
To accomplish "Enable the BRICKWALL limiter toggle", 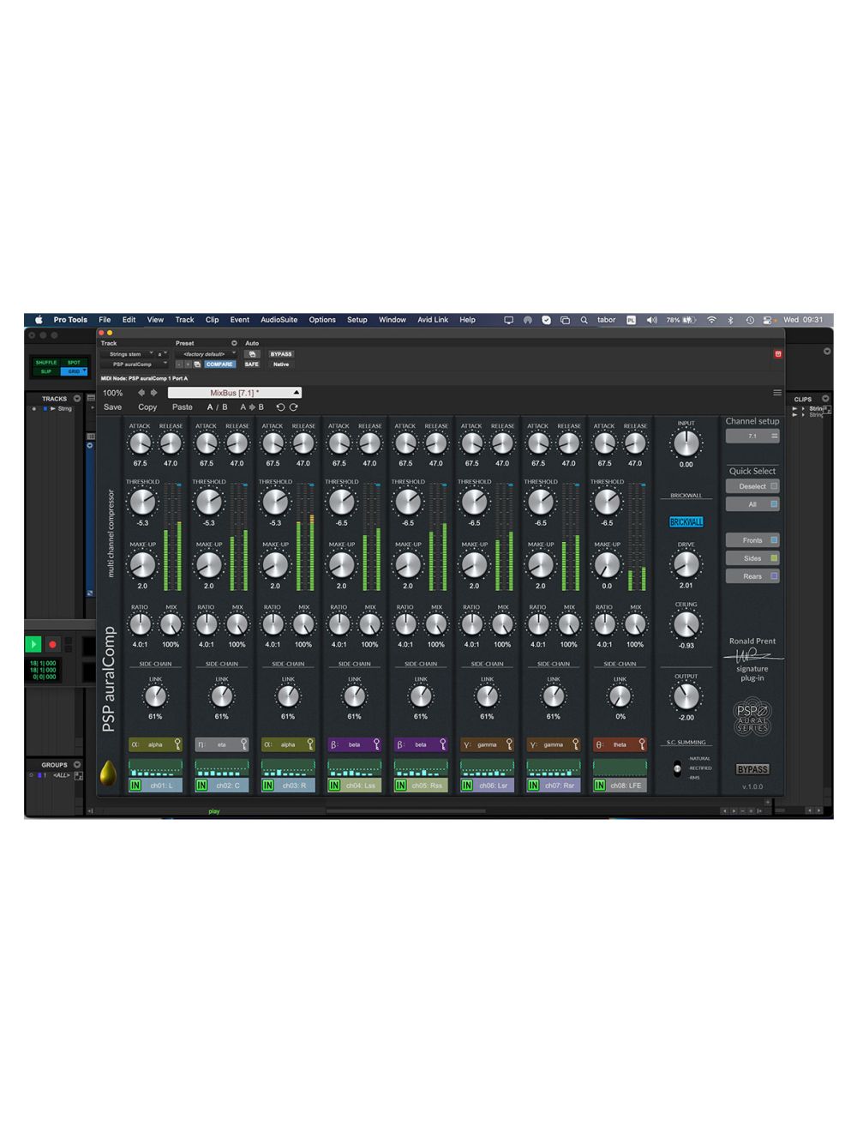I will [686, 521].
